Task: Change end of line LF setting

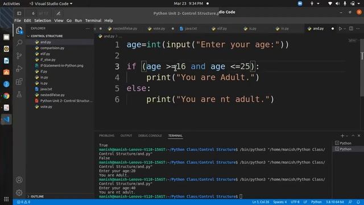Action: coord(305,202)
